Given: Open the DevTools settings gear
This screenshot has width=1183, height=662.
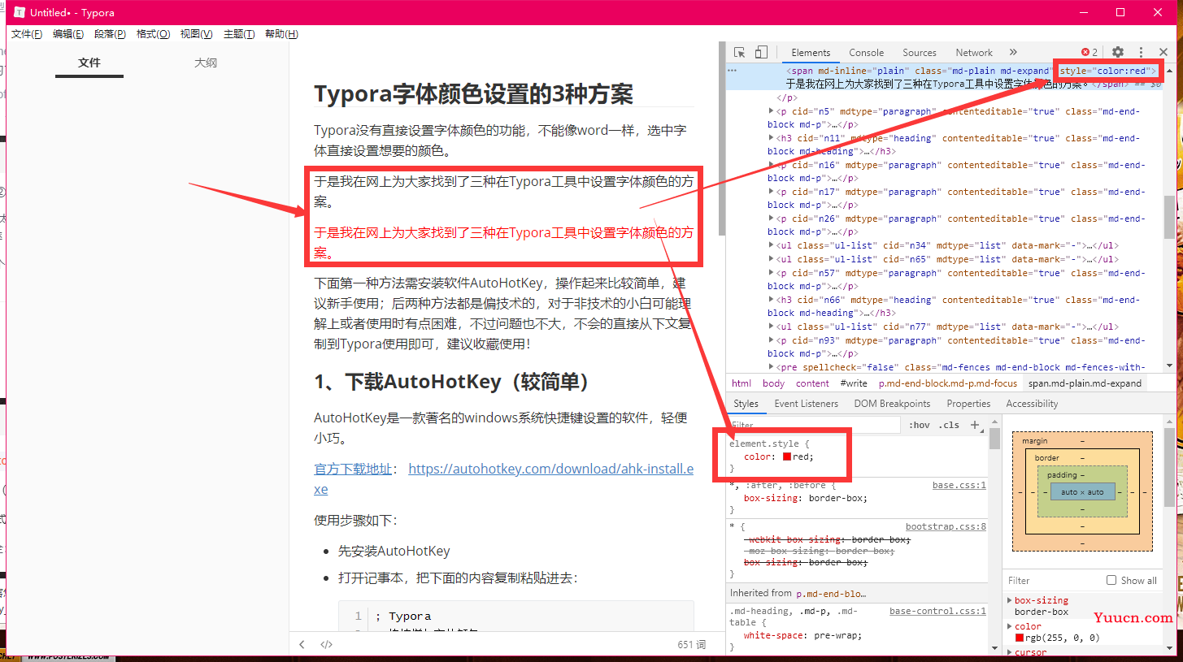Looking at the screenshot, I should click(1118, 52).
